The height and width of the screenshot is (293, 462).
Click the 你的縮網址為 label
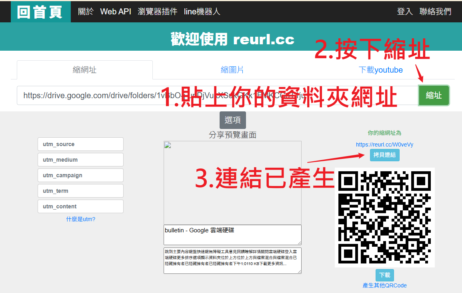tap(384, 133)
